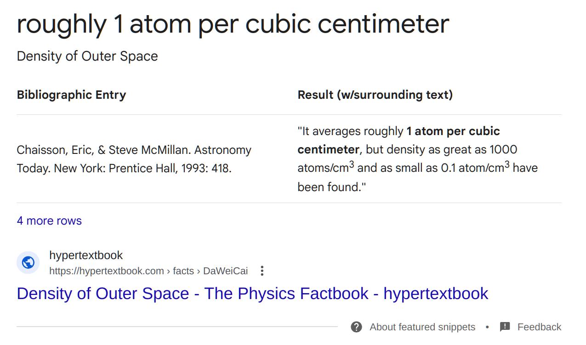The width and height of the screenshot is (586, 345).
Task: Click the Density of Outer Space subtitle
Action: click(x=87, y=56)
